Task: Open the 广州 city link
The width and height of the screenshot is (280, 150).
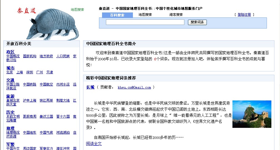Action: [40, 72]
